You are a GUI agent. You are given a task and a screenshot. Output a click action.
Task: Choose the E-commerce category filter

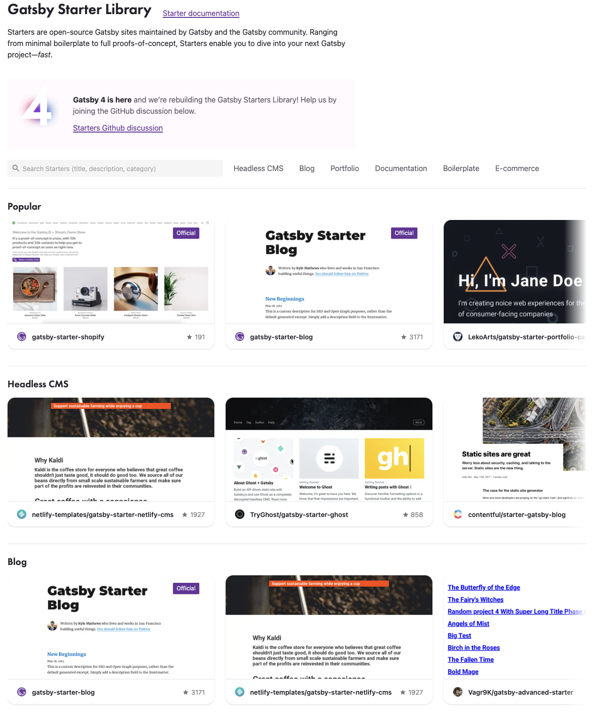click(x=517, y=168)
